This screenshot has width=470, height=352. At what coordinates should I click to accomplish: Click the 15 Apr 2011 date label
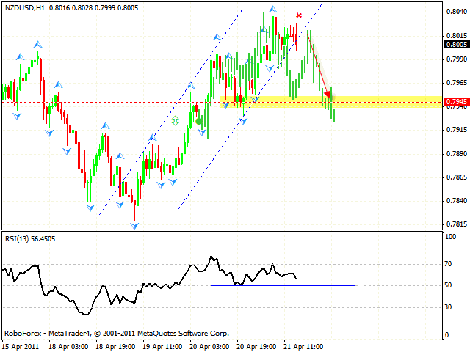[x=21, y=345]
